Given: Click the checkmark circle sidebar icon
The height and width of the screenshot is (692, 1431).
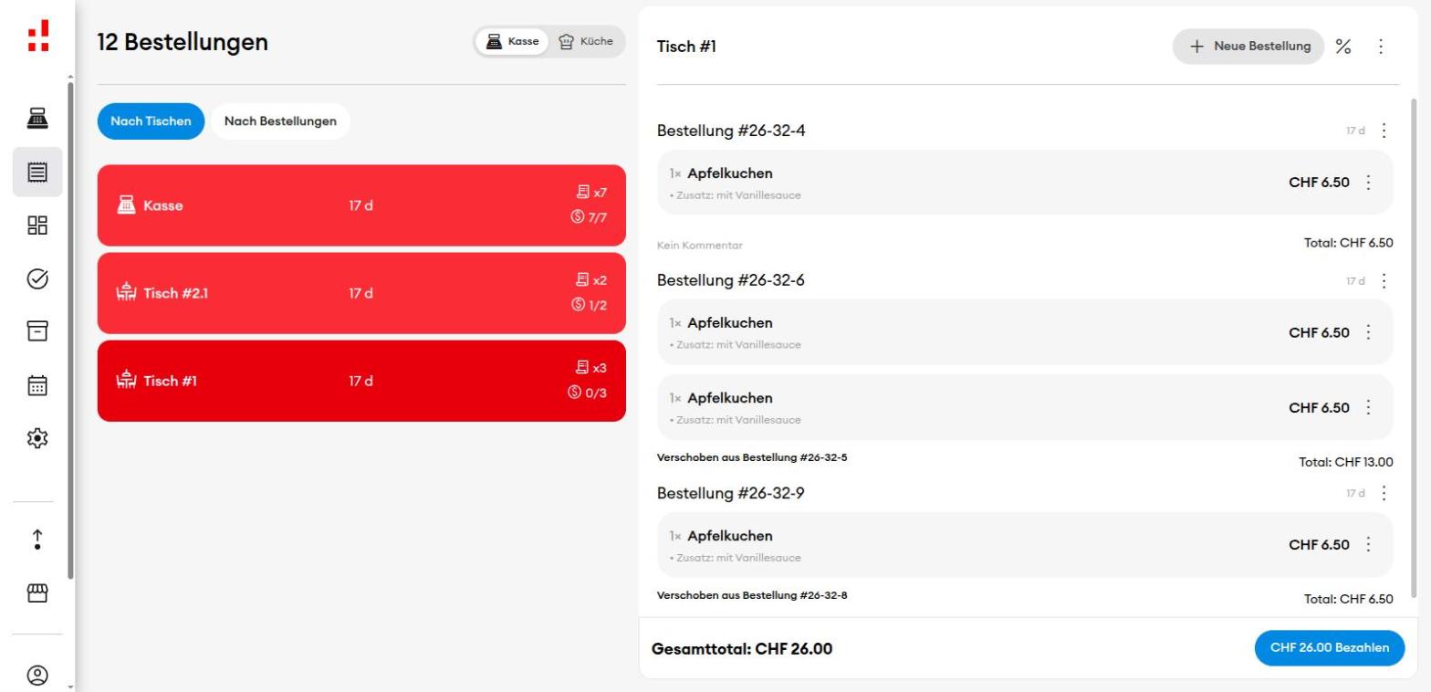Looking at the screenshot, I should coord(37,279).
